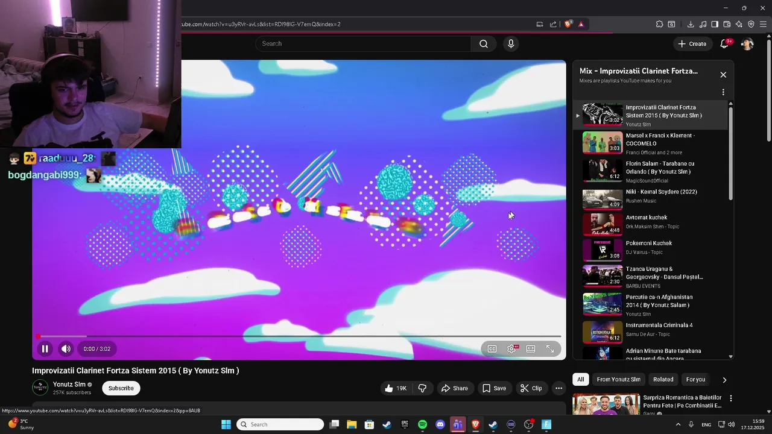Screen dimensions: 772x434
Task: Open the Create menu
Action: pyautogui.click(x=692, y=43)
